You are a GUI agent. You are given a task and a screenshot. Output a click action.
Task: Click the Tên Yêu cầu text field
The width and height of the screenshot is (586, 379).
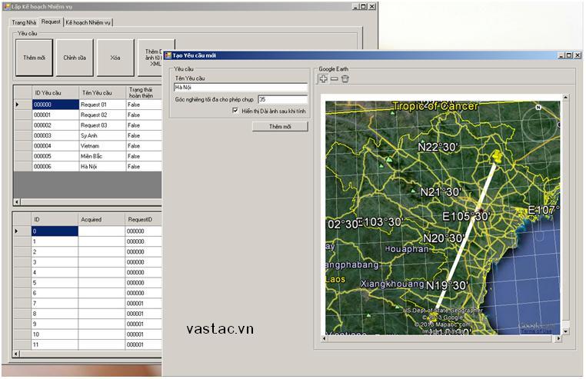(241, 88)
